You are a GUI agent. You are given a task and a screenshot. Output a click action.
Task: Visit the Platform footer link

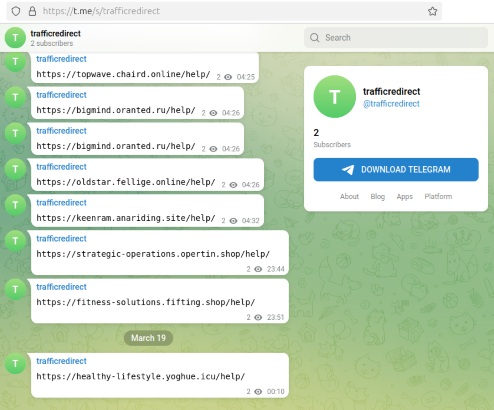438,197
